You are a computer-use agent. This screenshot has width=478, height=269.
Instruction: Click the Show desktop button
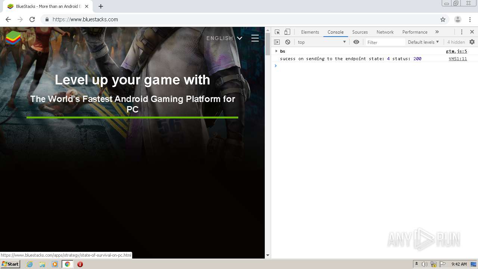(x=474, y=264)
